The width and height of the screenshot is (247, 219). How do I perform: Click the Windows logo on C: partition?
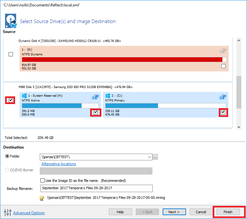coord(108,96)
